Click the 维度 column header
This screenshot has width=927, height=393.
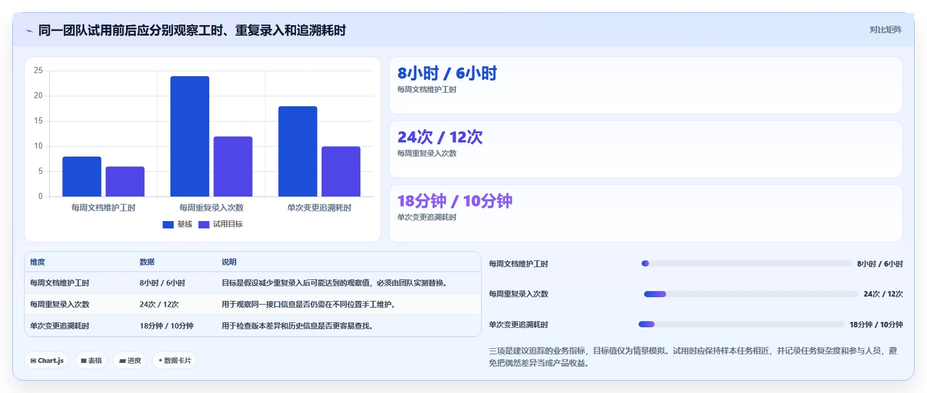[38, 262]
